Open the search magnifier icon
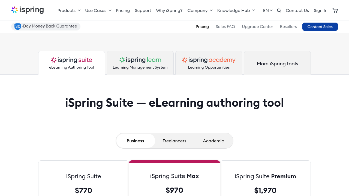This screenshot has height=196, width=349. click(x=279, y=11)
